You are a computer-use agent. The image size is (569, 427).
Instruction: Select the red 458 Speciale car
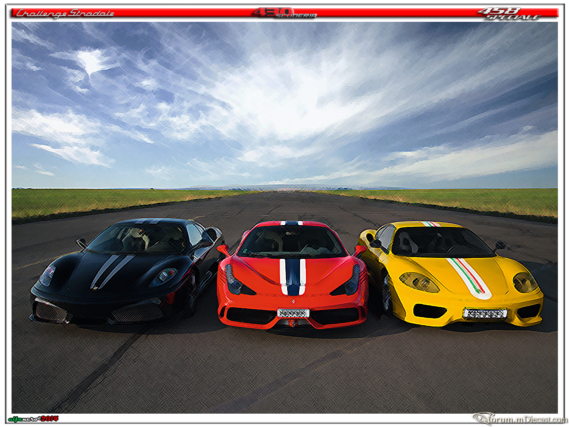pyautogui.click(x=293, y=275)
